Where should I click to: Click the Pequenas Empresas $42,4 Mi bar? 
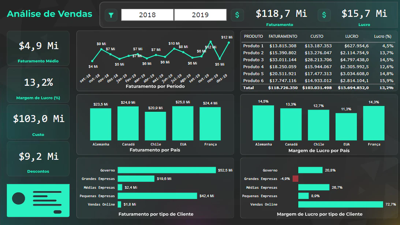157,196
